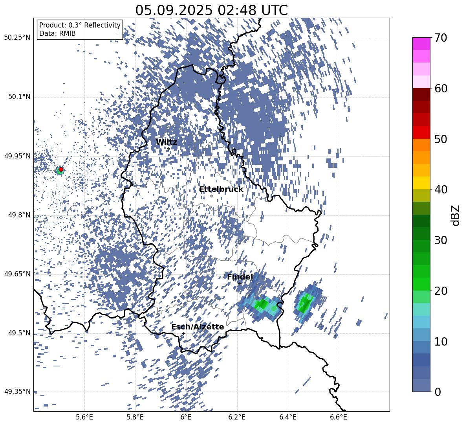Click the 6.4°E longitude label

(x=287, y=418)
